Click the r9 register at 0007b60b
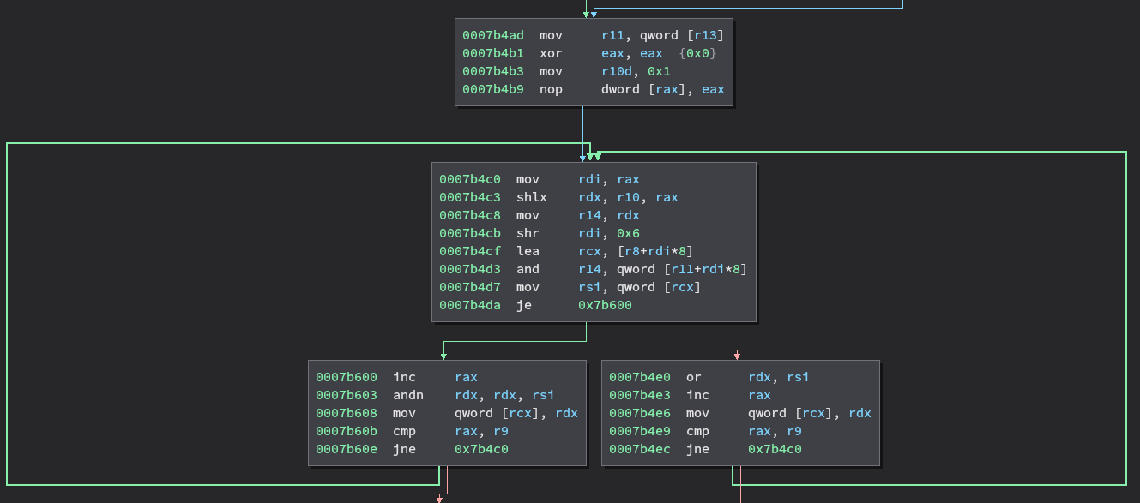Viewport: 1140px width, 503px height. pyautogui.click(x=500, y=431)
